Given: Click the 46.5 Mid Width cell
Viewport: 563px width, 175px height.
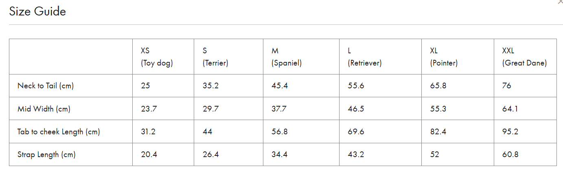Looking at the screenshot, I should click(381, 109).
